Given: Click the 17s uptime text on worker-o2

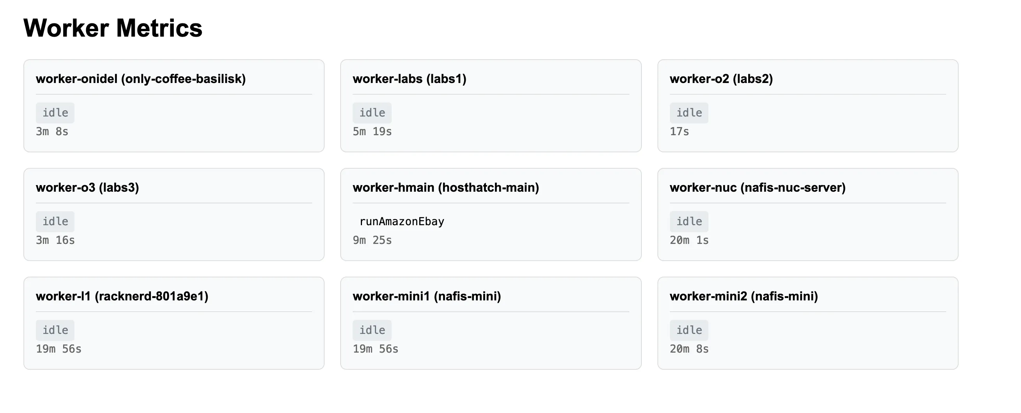Looking at the screenshot, I should (x=679, y=131).
